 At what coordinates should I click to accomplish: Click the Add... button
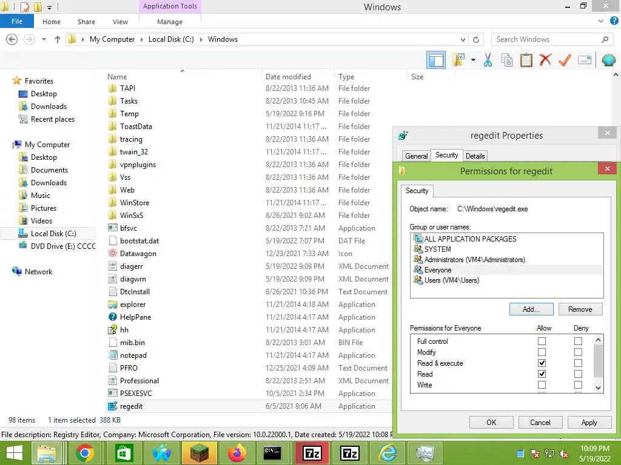[531, 309]
